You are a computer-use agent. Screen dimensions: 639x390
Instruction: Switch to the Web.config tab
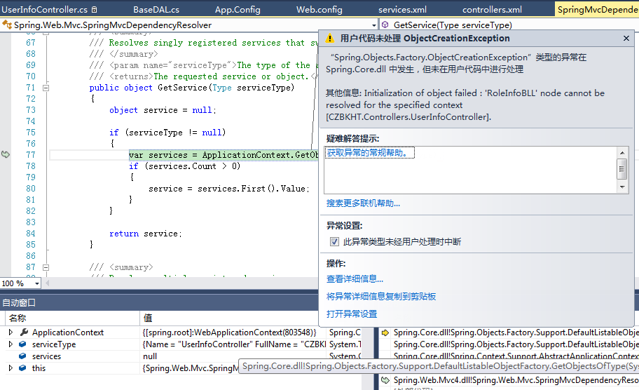tap(319, 10)
